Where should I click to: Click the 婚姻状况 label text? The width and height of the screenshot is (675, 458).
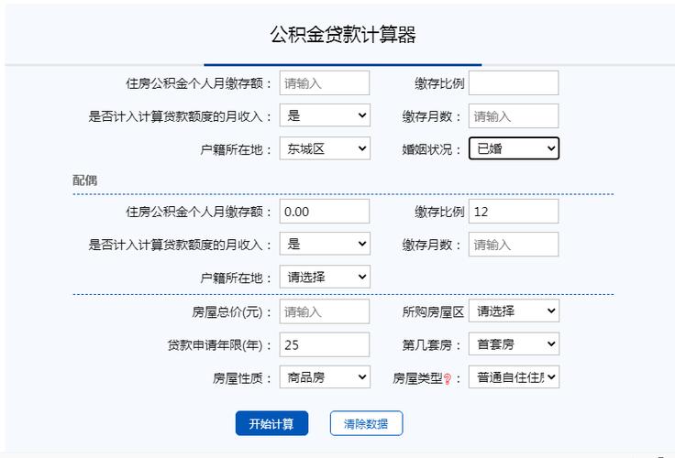427,149
